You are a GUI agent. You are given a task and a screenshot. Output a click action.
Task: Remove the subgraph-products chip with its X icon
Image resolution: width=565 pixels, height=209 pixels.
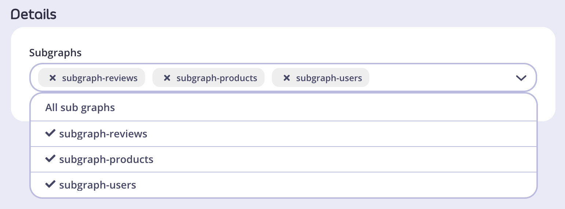pos(167,78)
